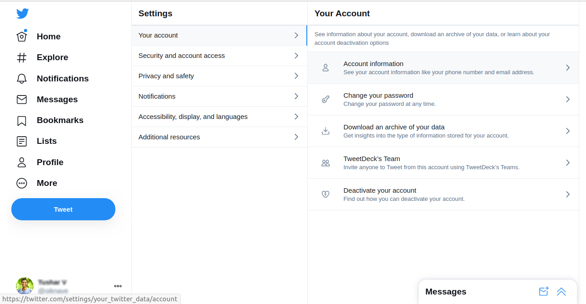
Task: Click the new message compose icon
Action: (543, 292)
